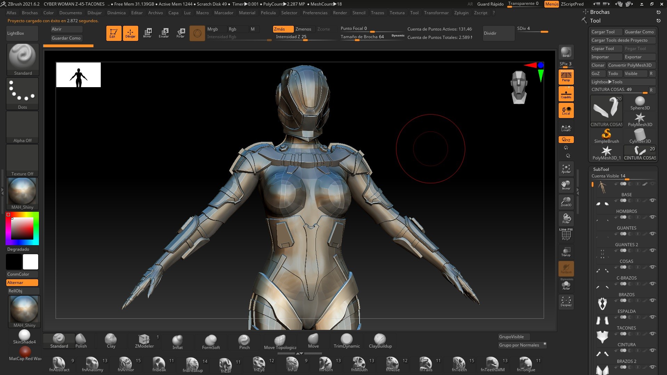This screenshot has height=375, width=667.
Task: Open the fnArmor brush folder
Action: click(x=126, y=365)
